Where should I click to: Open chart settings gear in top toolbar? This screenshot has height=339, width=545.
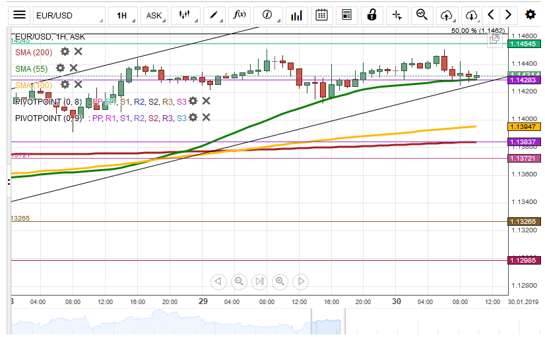click(x=530, y=14)
